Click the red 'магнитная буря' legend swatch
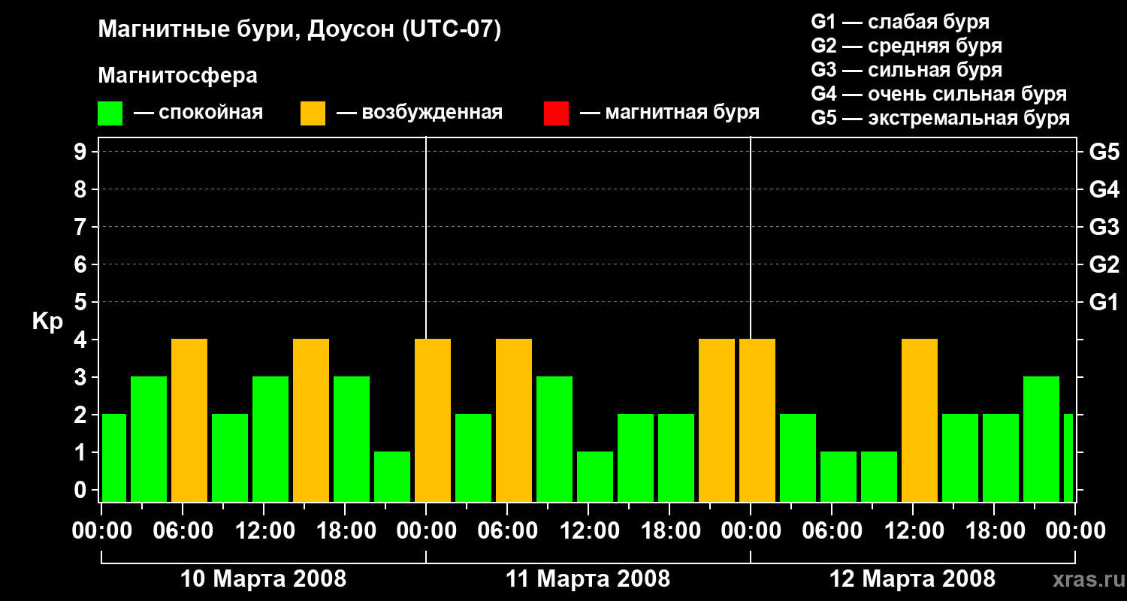1127x601 pixels. [556, 113]
